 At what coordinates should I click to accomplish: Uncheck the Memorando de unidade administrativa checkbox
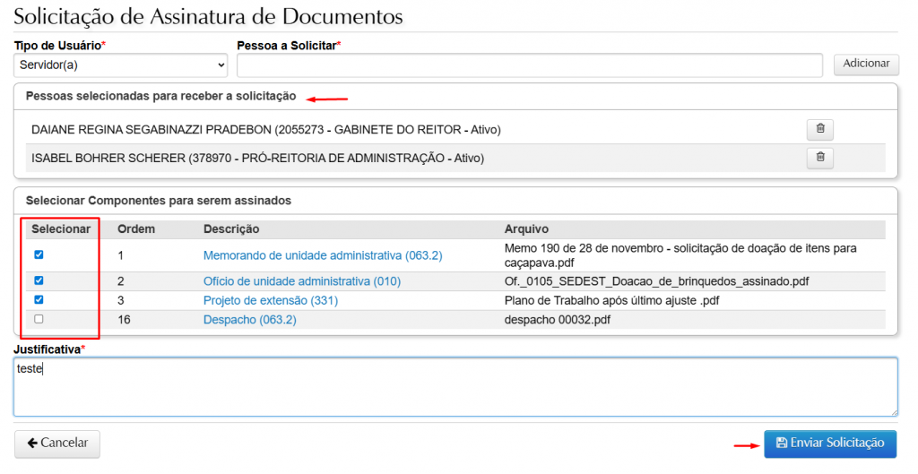(39, 254)
